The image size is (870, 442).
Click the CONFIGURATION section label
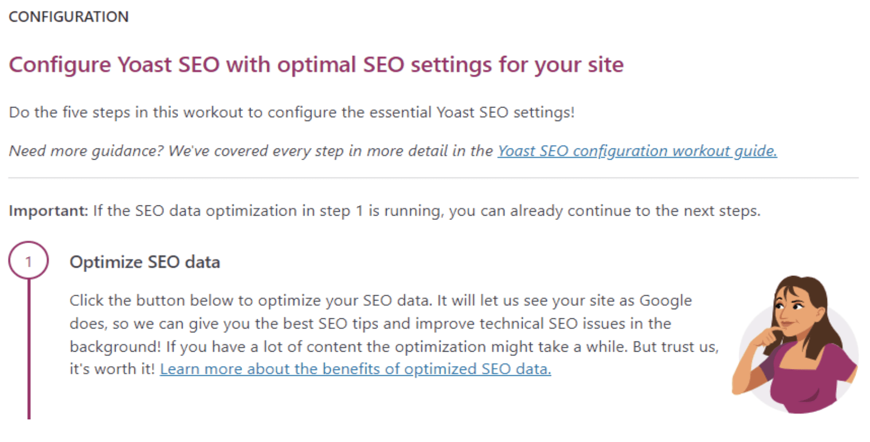(x=69, y=17)
